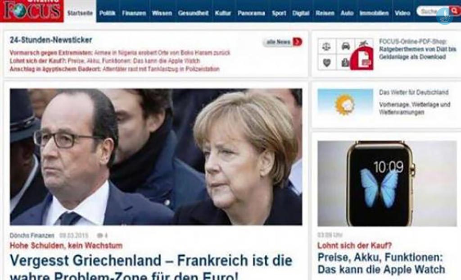Select Finanzen in the navigation bar

134,13
